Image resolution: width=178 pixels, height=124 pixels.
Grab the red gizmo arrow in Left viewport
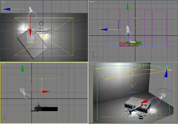click(46, 91)
